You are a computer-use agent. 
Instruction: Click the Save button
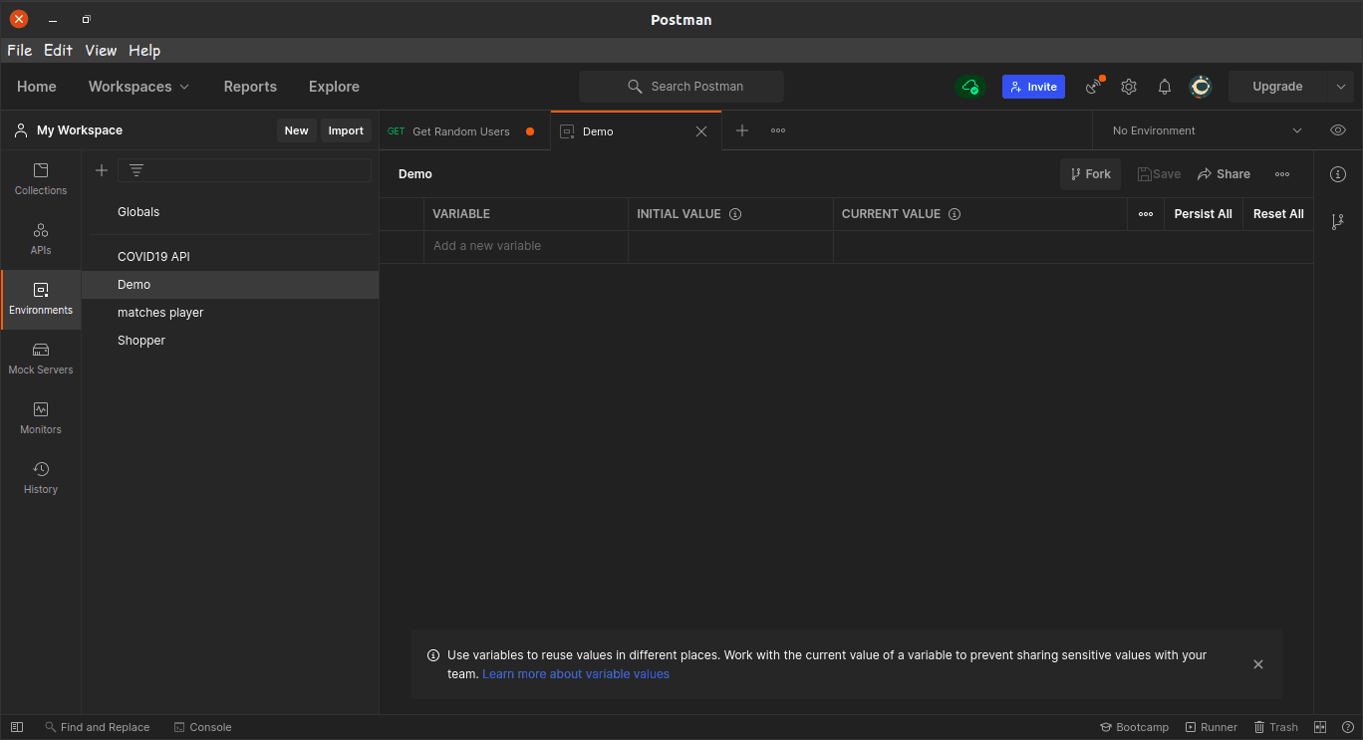tap(1159, 174)
